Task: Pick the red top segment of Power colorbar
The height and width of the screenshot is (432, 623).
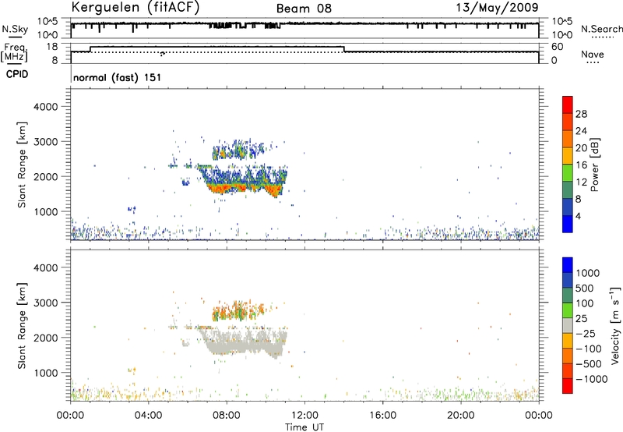Action: 568,104
